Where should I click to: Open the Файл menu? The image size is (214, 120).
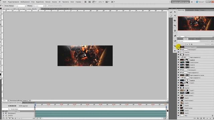pyautogui.click(x=4, y=2)
